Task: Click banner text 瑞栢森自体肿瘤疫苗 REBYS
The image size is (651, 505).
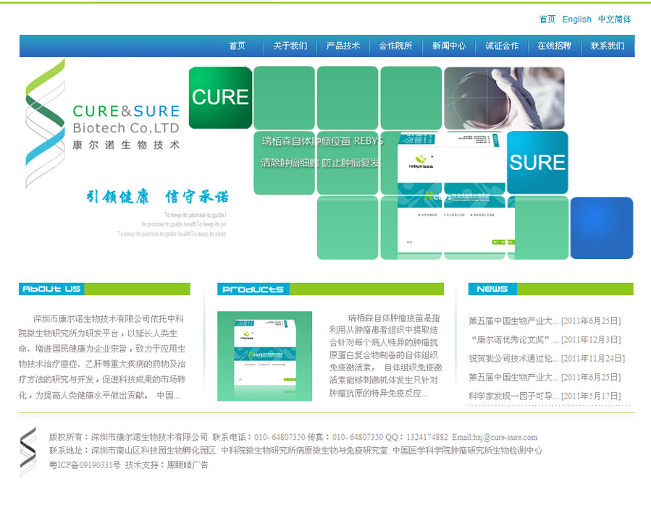Action: coord(322,141)
